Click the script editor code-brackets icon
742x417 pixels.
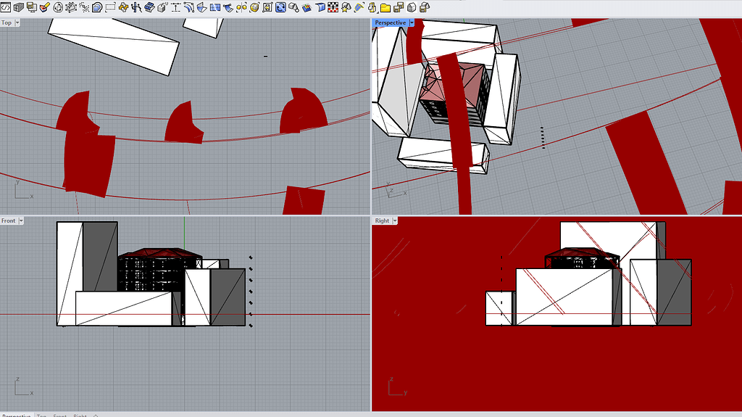point(6,7)
